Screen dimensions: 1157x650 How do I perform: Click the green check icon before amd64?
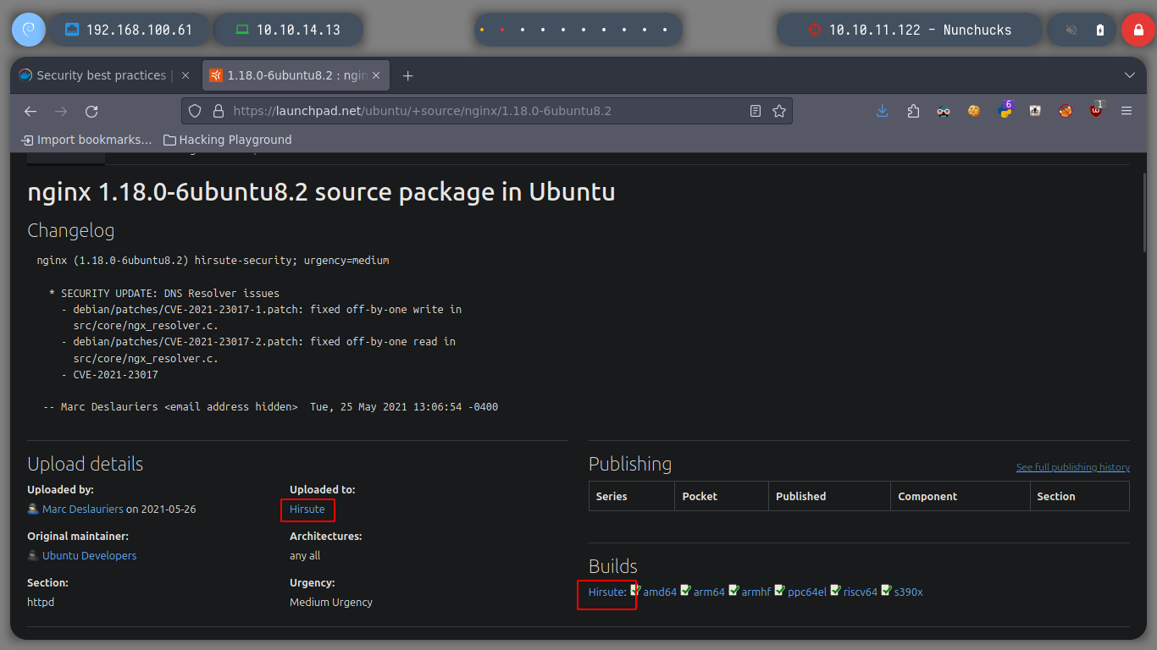click(x=635, y=591)
